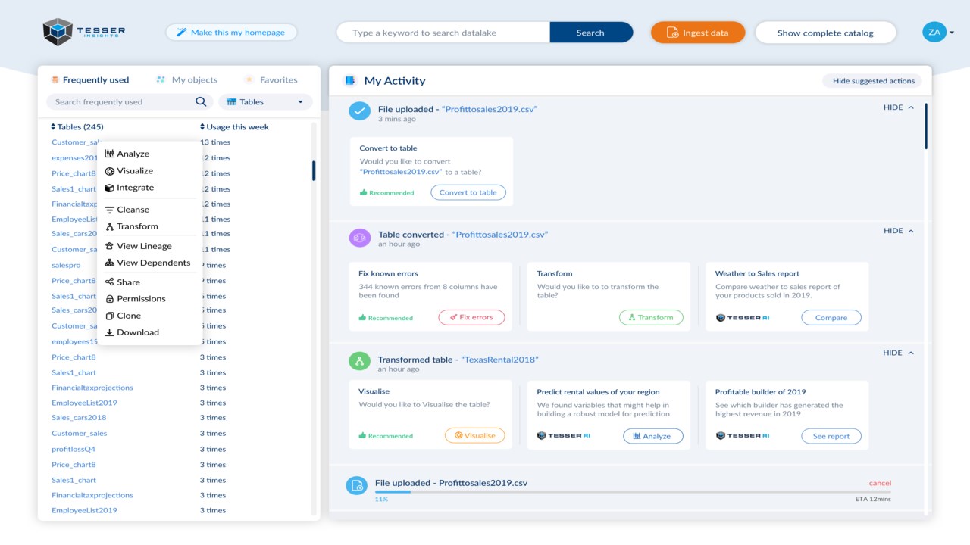
Task: Click the tables list scrollbar thumb
Action: (x=314, y=171)
